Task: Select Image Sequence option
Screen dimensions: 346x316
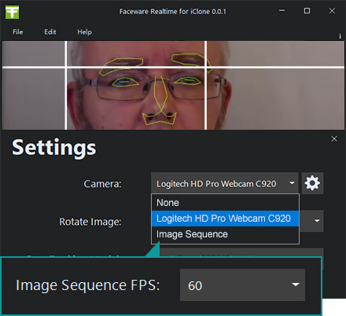Action: point(225,234)
